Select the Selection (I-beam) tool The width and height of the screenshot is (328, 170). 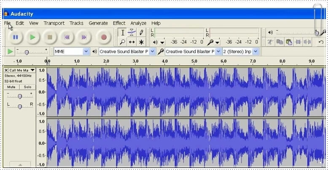123,32
